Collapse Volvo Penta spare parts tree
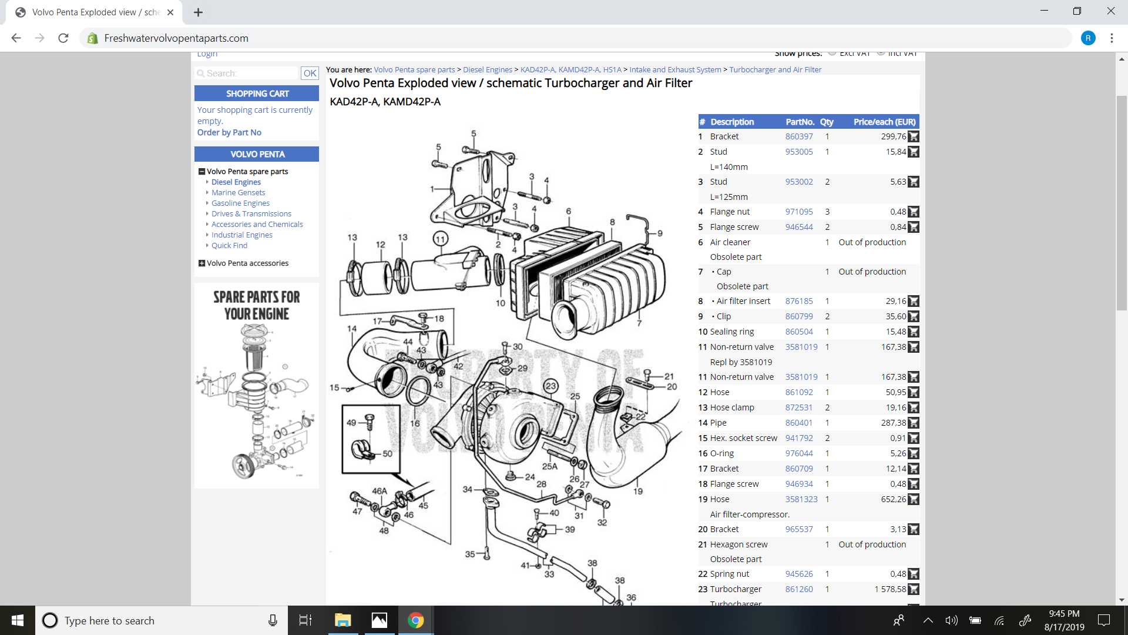1128x635 pixels. (202, 172)
